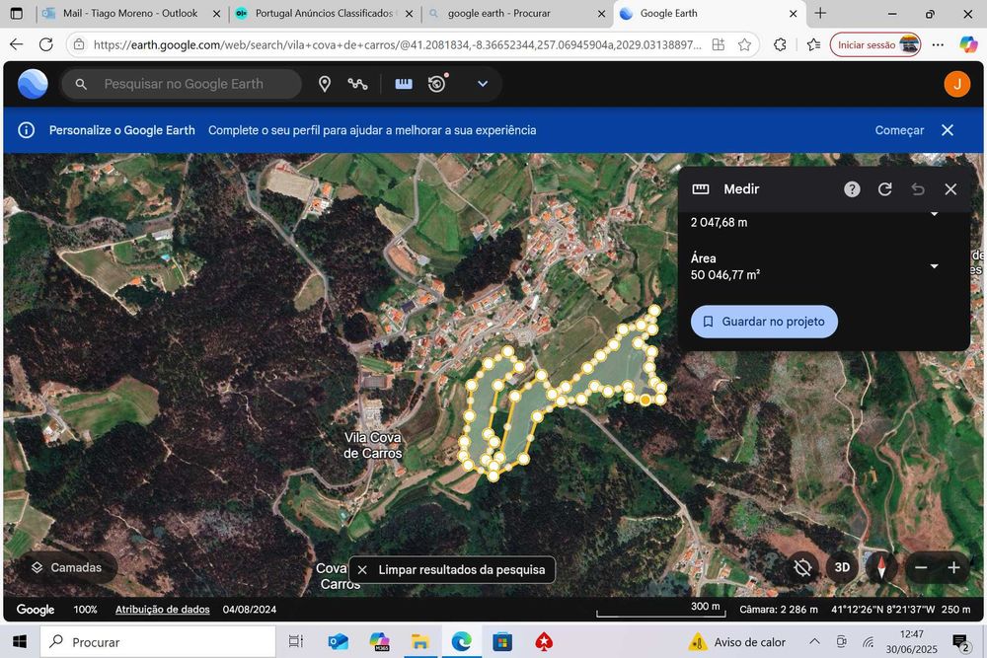Switch to Portugal Anúncios Classificados tab
This screenshot has height=658, width=987.
323,13
